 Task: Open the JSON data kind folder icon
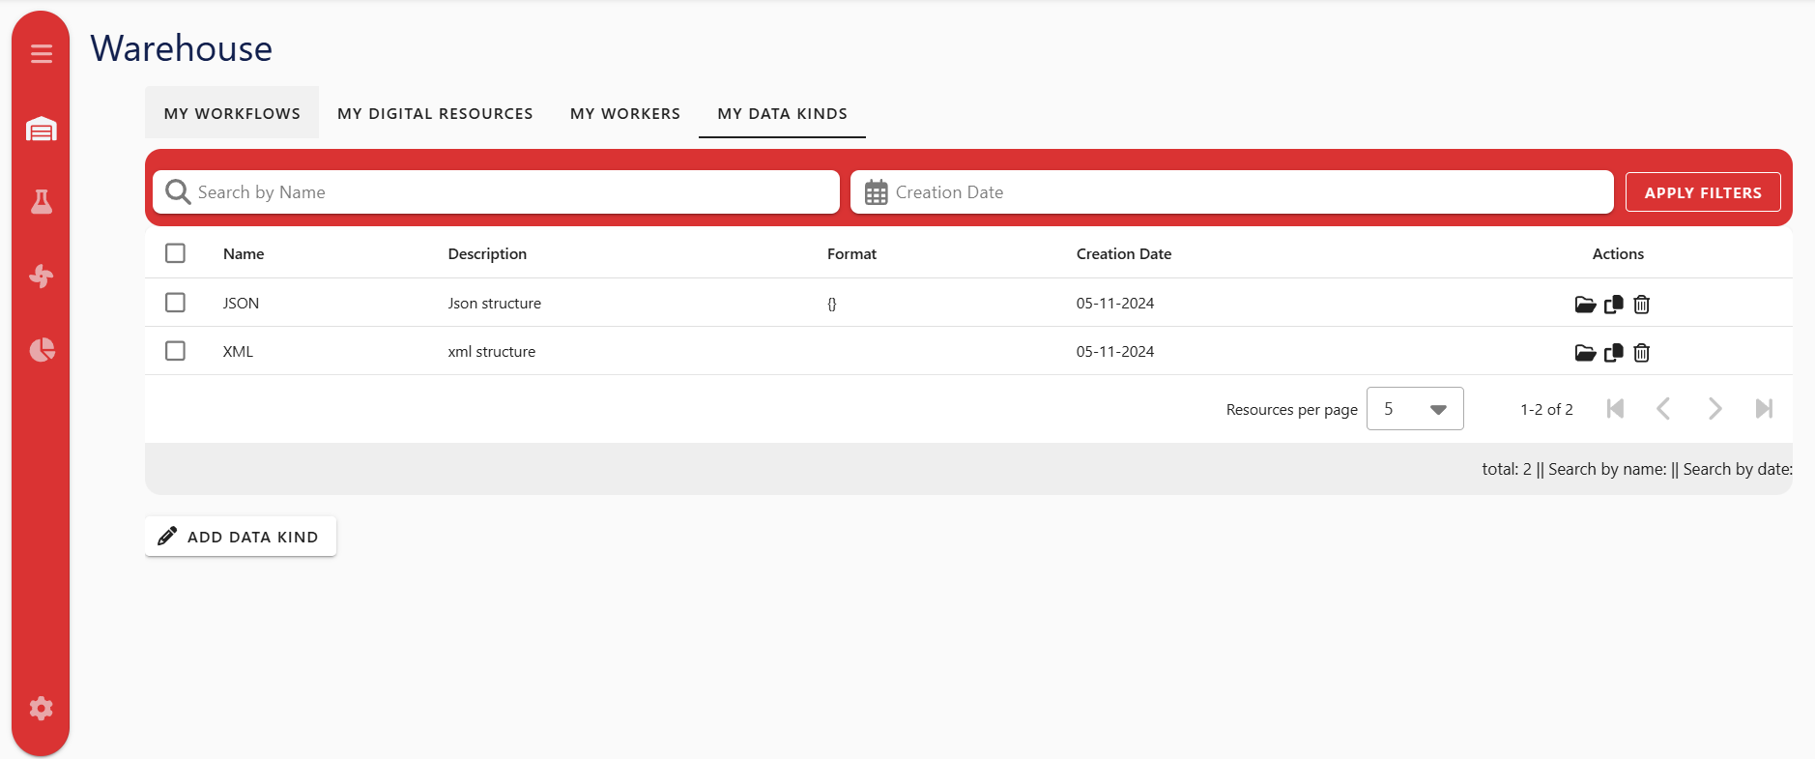pos(1585,305)
